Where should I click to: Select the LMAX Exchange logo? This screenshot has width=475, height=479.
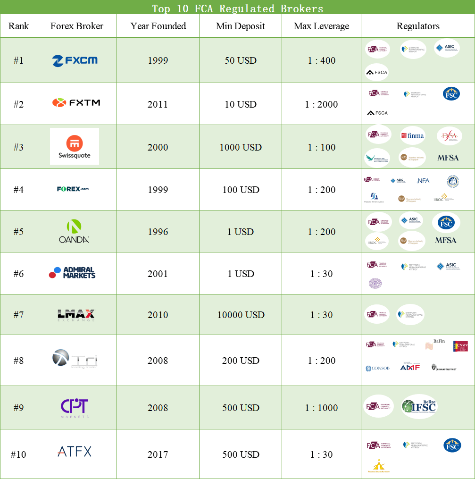coord(75,315)
